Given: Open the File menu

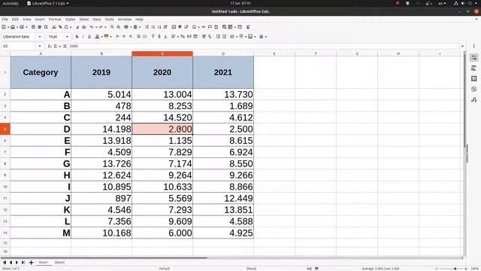Looking at the screenshot, I should pos(5,19).
